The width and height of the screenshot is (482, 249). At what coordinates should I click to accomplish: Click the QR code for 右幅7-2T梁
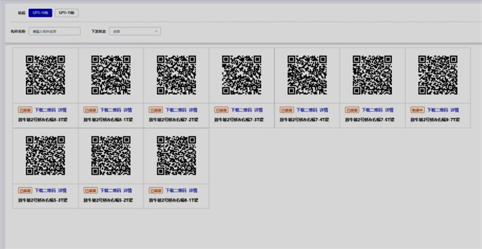(176, 75)
